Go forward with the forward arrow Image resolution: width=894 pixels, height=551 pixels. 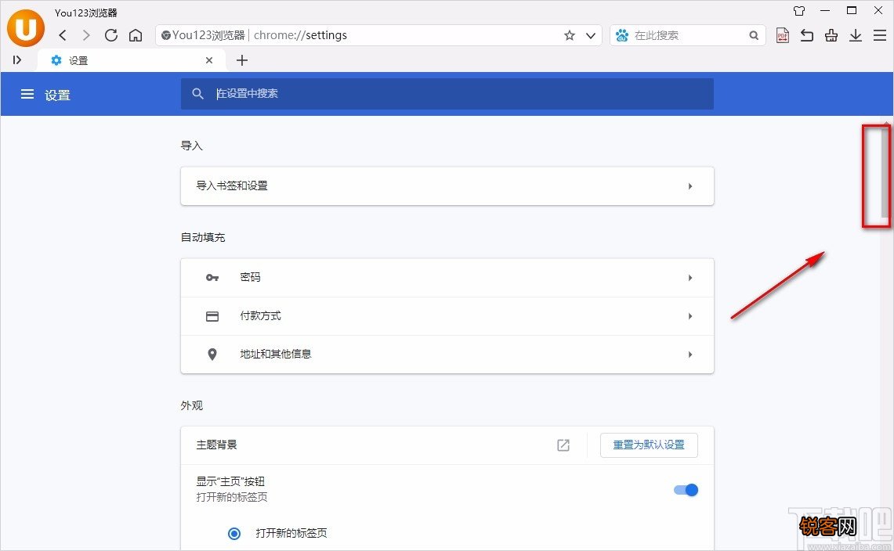pyautogui.click(x=86, y=35)
